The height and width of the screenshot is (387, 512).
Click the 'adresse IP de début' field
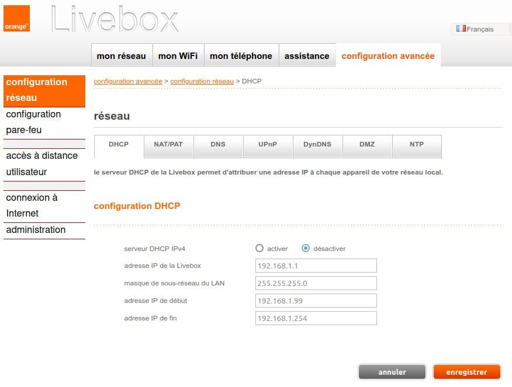click(316, 301)
